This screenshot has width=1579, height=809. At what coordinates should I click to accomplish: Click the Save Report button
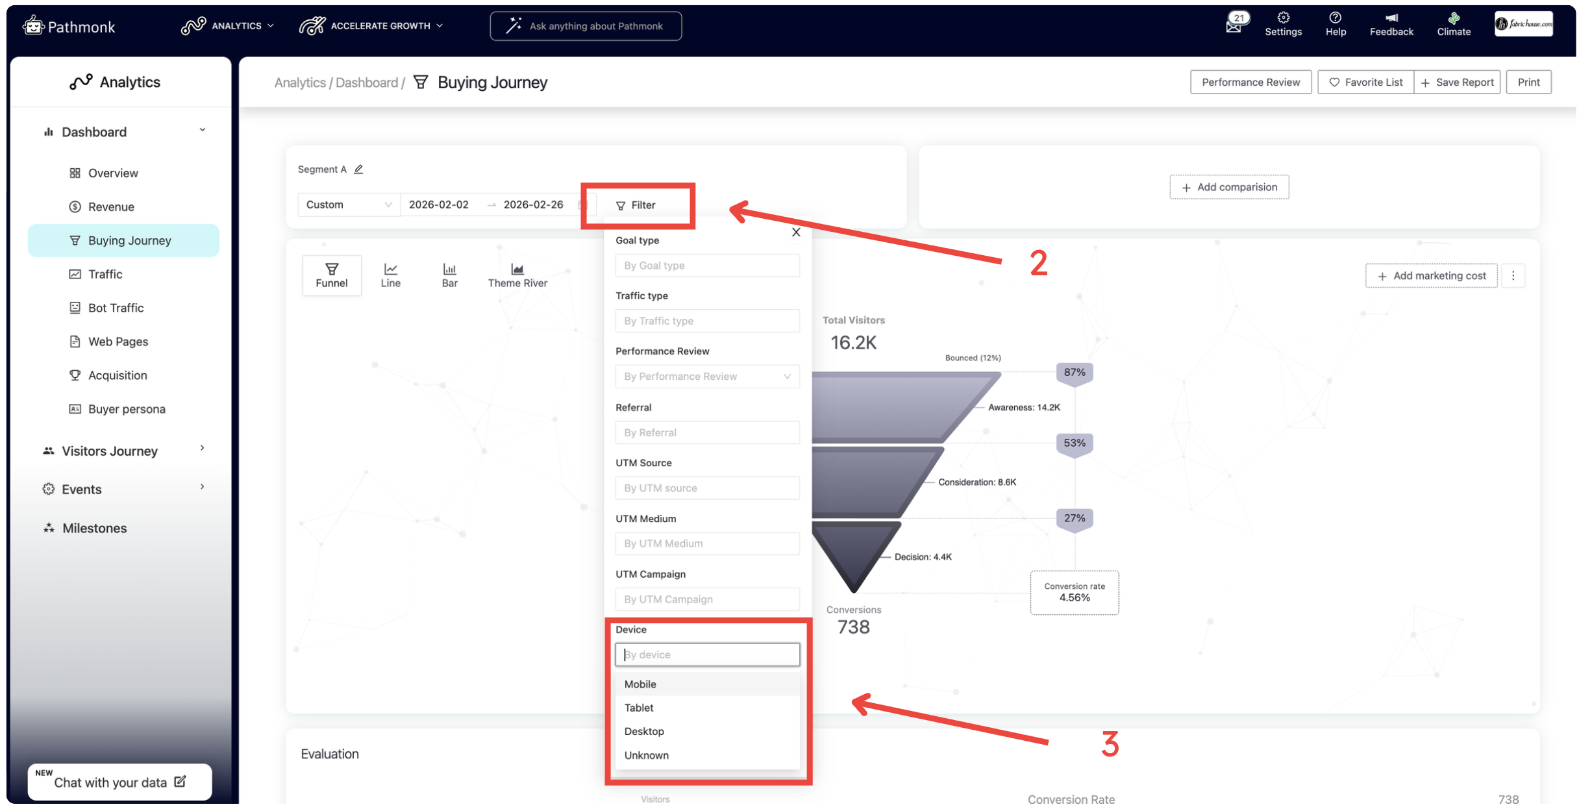point(1457,82)
